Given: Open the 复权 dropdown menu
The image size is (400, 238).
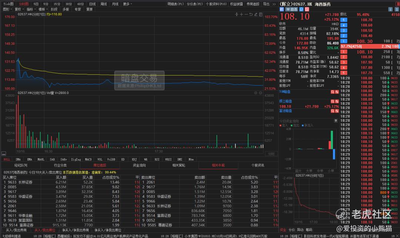Looking at the screenshot, I should pos(19,9).
